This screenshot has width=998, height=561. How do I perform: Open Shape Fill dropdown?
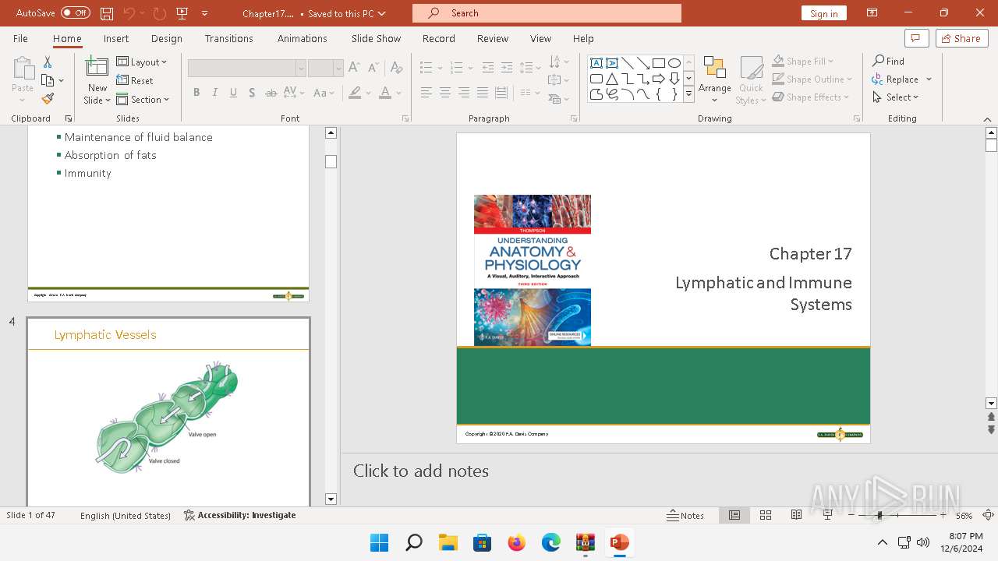coord(803,61)
